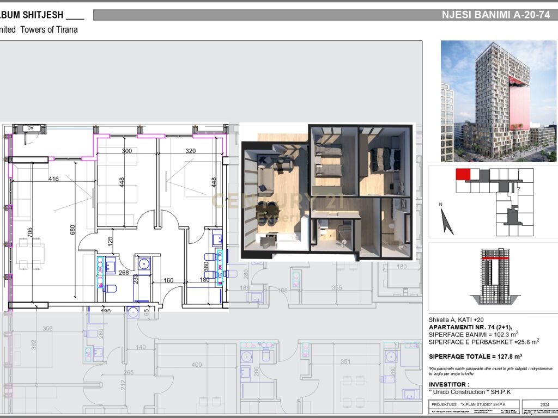Select the faded '351' room dimension
The width and height of the screenshot is (558, 418).
pyautogui.click(x=345, y=362)
